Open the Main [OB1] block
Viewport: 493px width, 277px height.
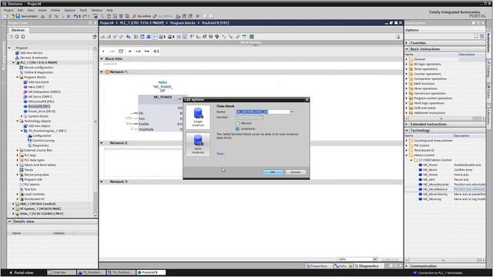click(36, 87)
